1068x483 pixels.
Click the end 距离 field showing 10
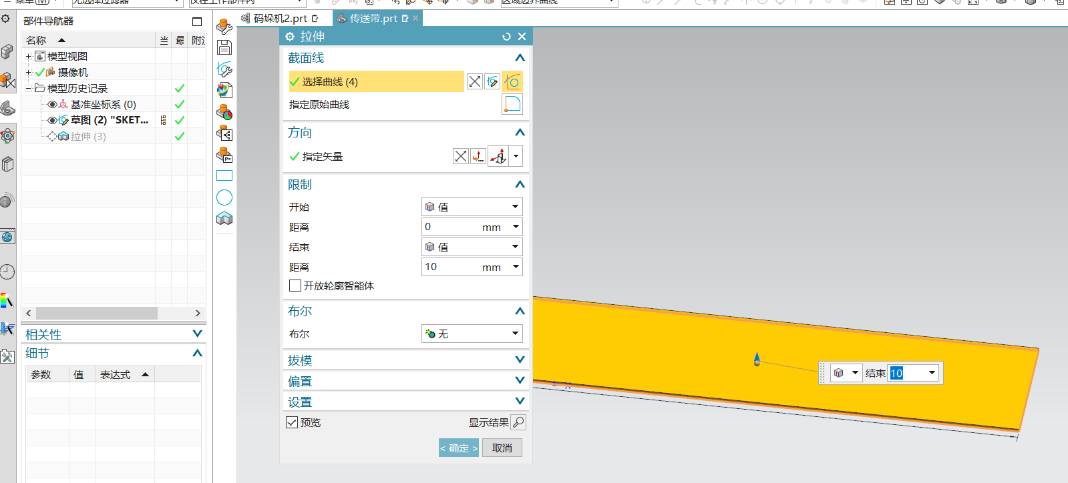coord(472,267)
